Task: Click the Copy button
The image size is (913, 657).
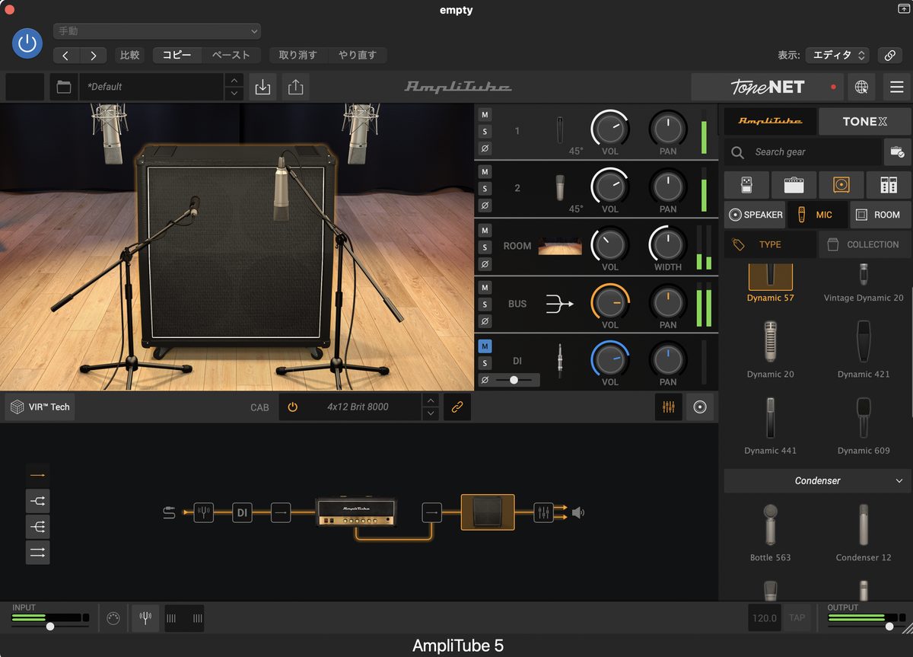Action: [x=177, y=55]
